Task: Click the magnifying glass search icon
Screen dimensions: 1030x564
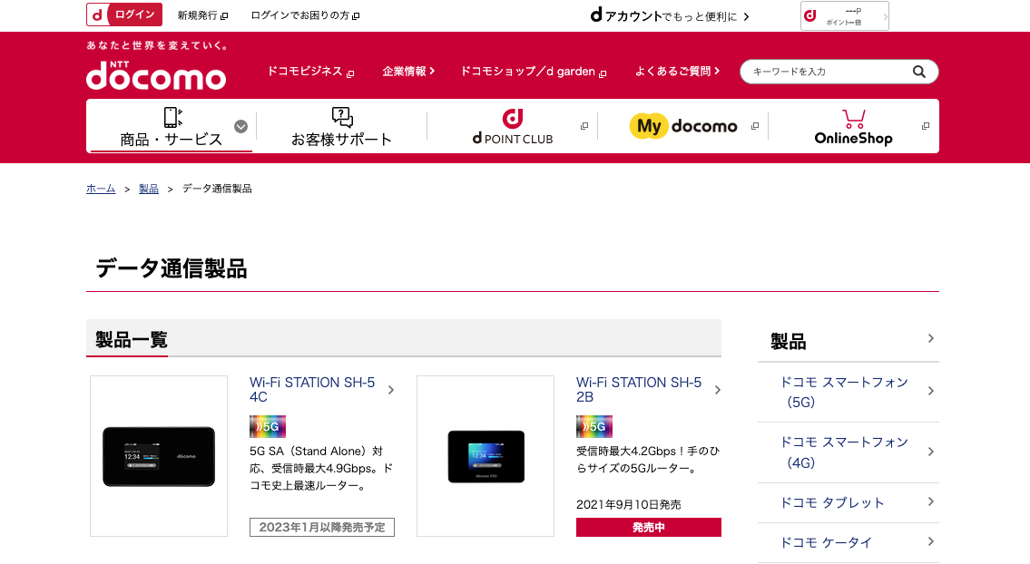Action: click(919, 72)
